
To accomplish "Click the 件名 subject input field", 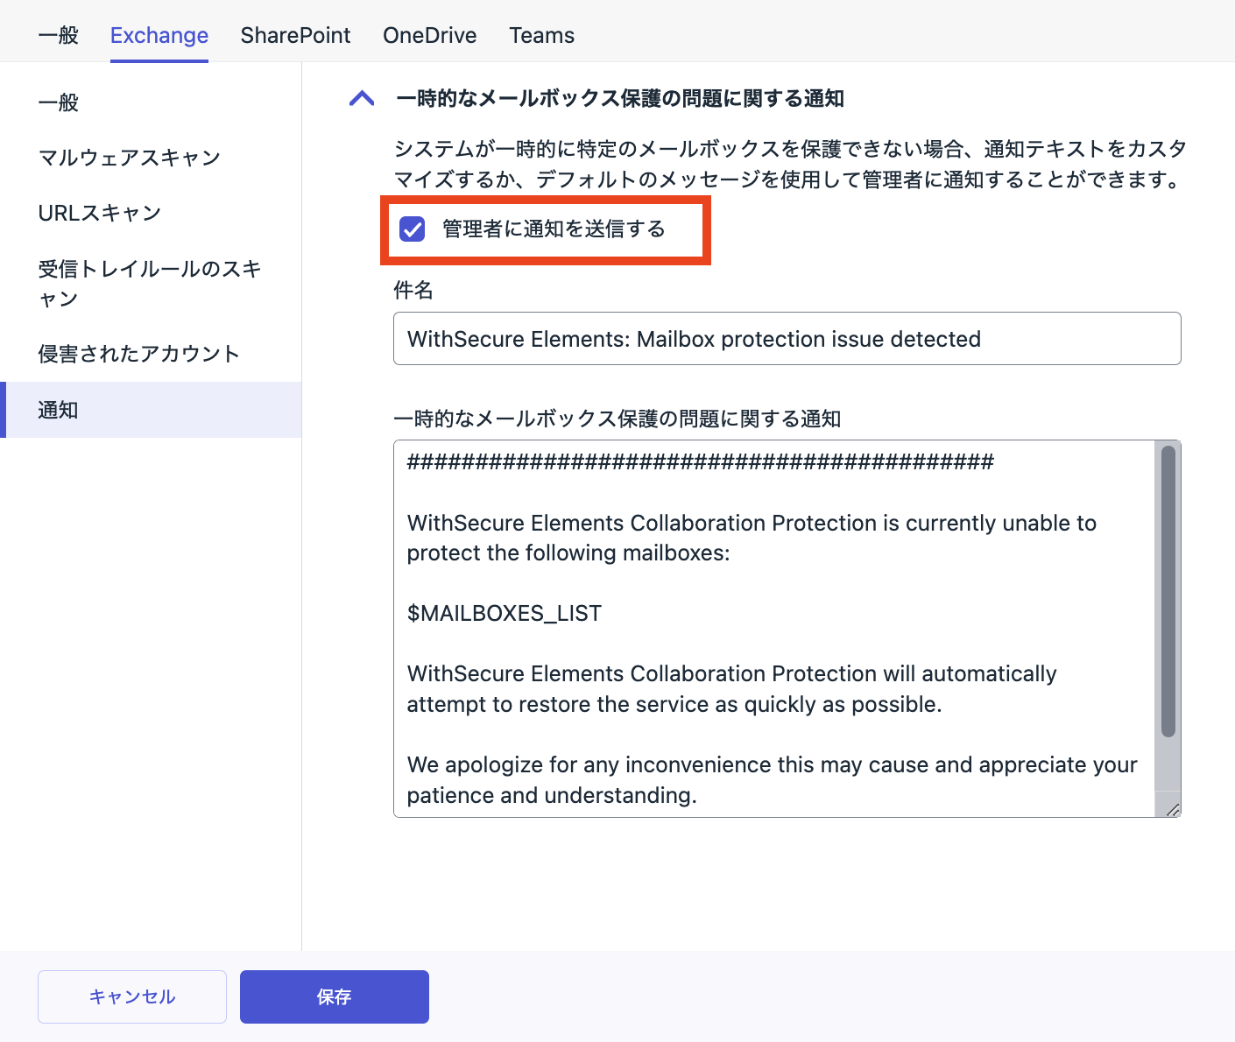I will [x=787, y=339].
